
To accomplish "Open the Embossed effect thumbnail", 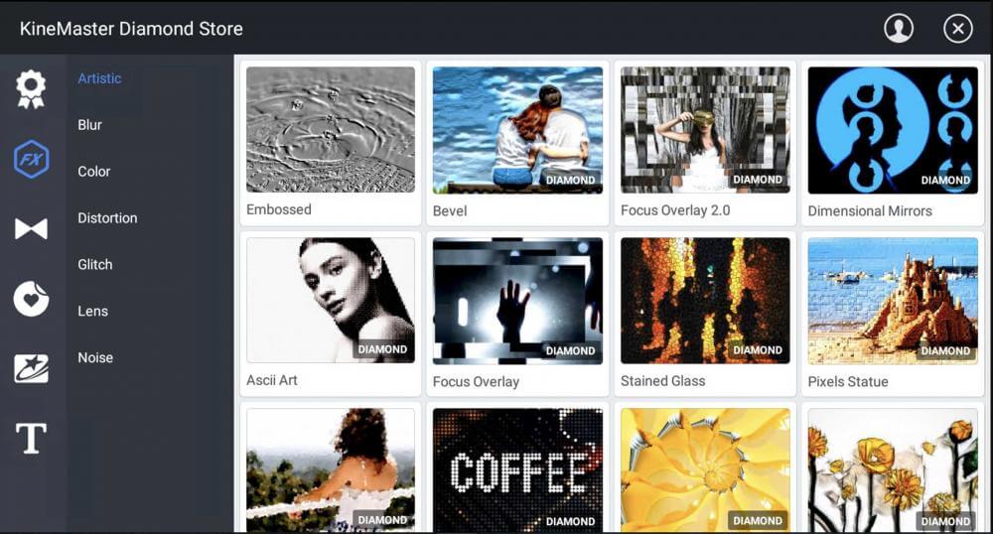I will tap(331, 130).
